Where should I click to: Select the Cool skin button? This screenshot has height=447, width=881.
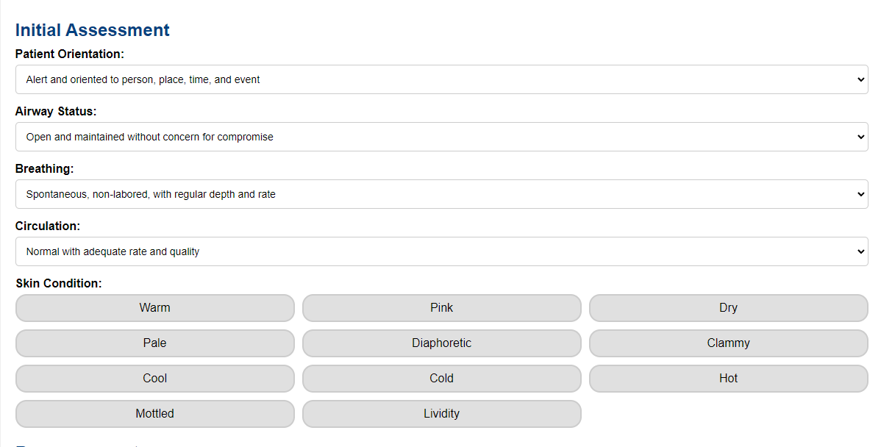tap(154, 378)
